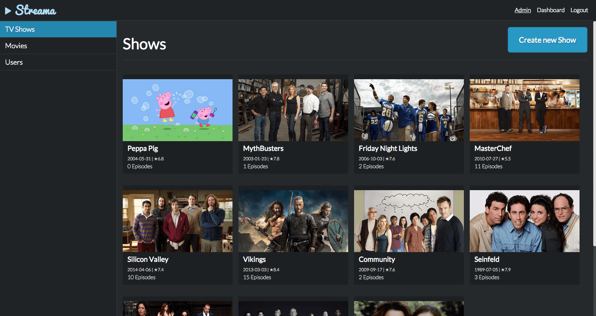The height and width of the screenshot is (316, 596).
Task: Open the TV Shows sidebar section
Action: click(x=58, y=29)
